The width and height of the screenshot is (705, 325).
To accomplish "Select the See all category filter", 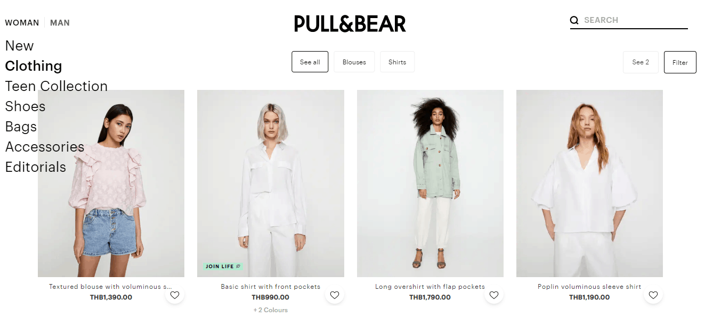I will click(x=310, y=62).
